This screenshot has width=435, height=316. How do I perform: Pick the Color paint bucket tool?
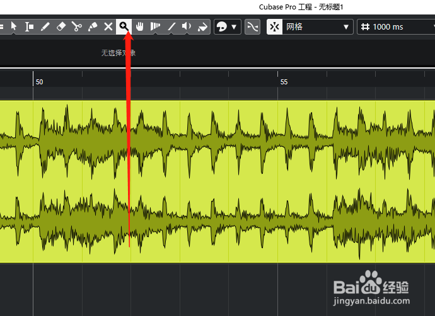[x=202, y=26]
